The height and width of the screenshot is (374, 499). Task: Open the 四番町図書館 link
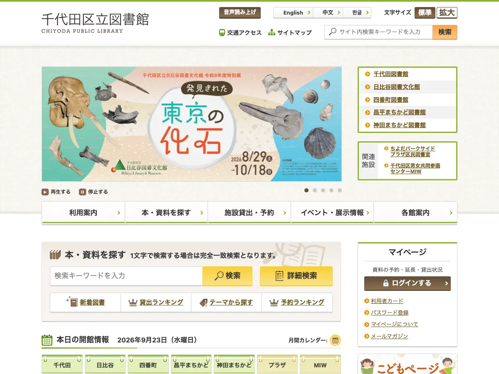pyautogui.click(x=391, y=100)
